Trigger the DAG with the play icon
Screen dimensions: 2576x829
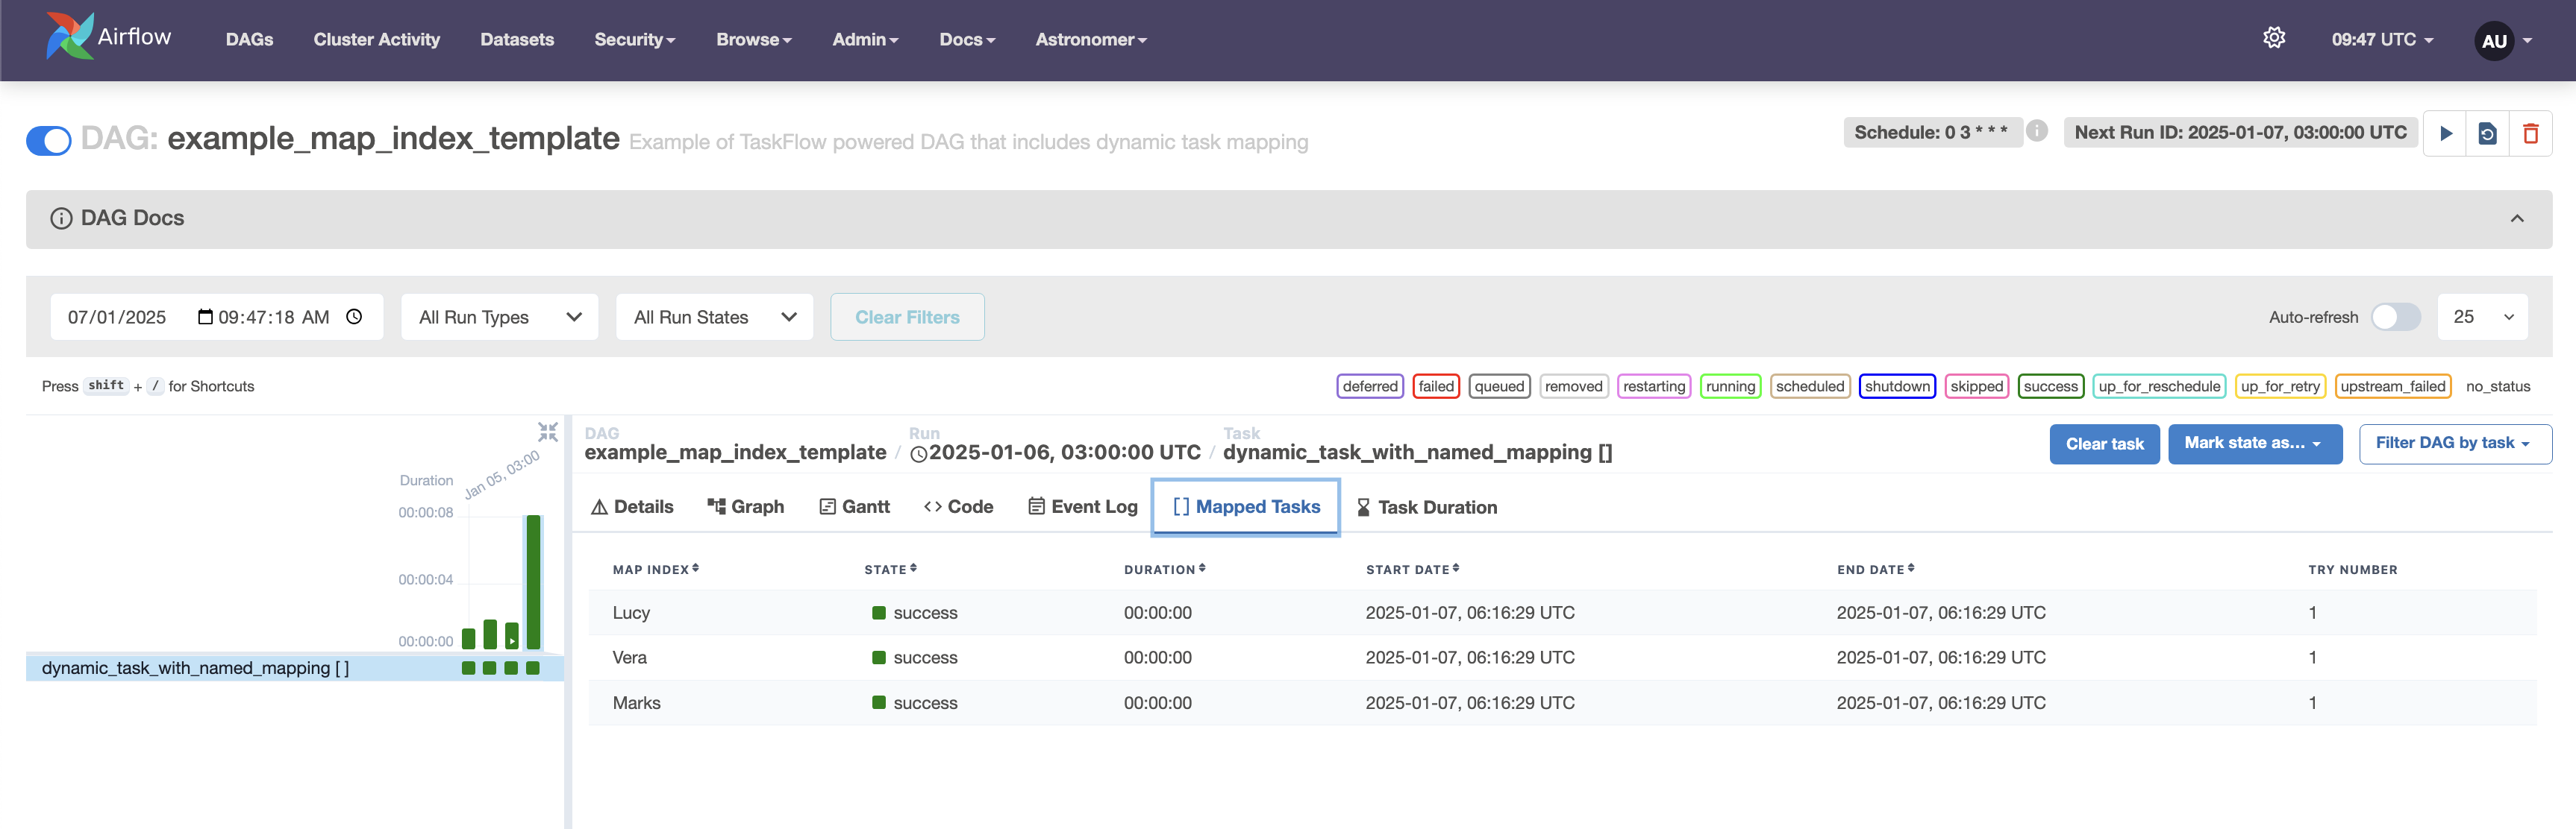2445,134
